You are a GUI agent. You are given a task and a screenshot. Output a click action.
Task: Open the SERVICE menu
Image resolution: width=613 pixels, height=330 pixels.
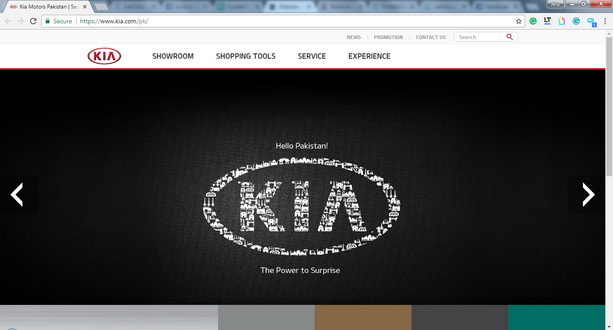coord(312,56)
